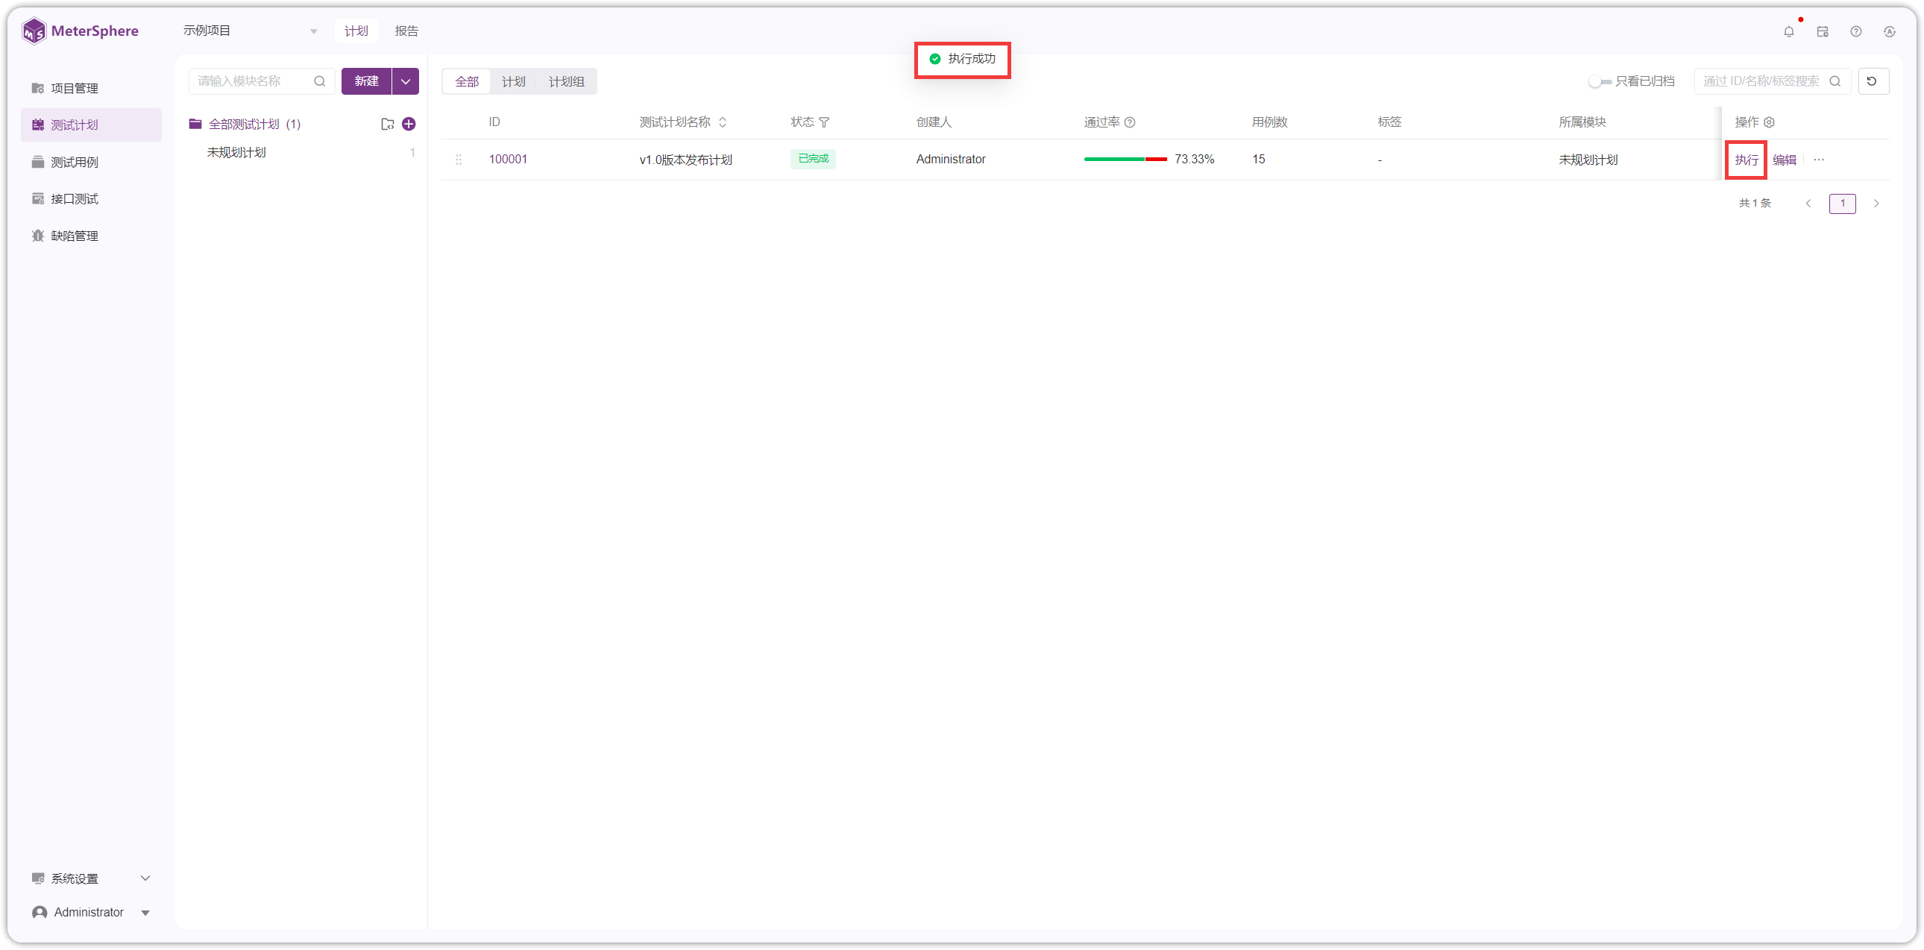Sort by 测试计划名称 column arrows
This screenshot has width=1924, height=950.
pyautogui.click(x=723, y=122)
